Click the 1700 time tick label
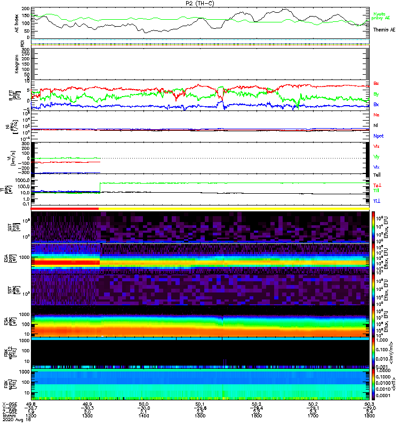Viewport: 400px width, 427px height. [x=313, y=416]
